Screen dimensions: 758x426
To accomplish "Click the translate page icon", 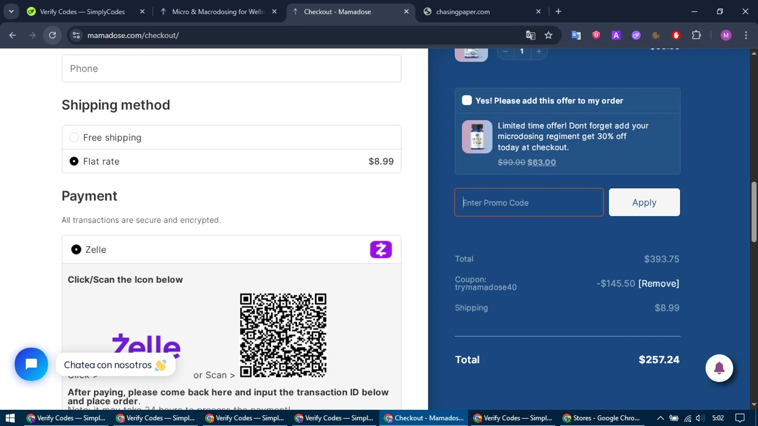I will 530,35.
